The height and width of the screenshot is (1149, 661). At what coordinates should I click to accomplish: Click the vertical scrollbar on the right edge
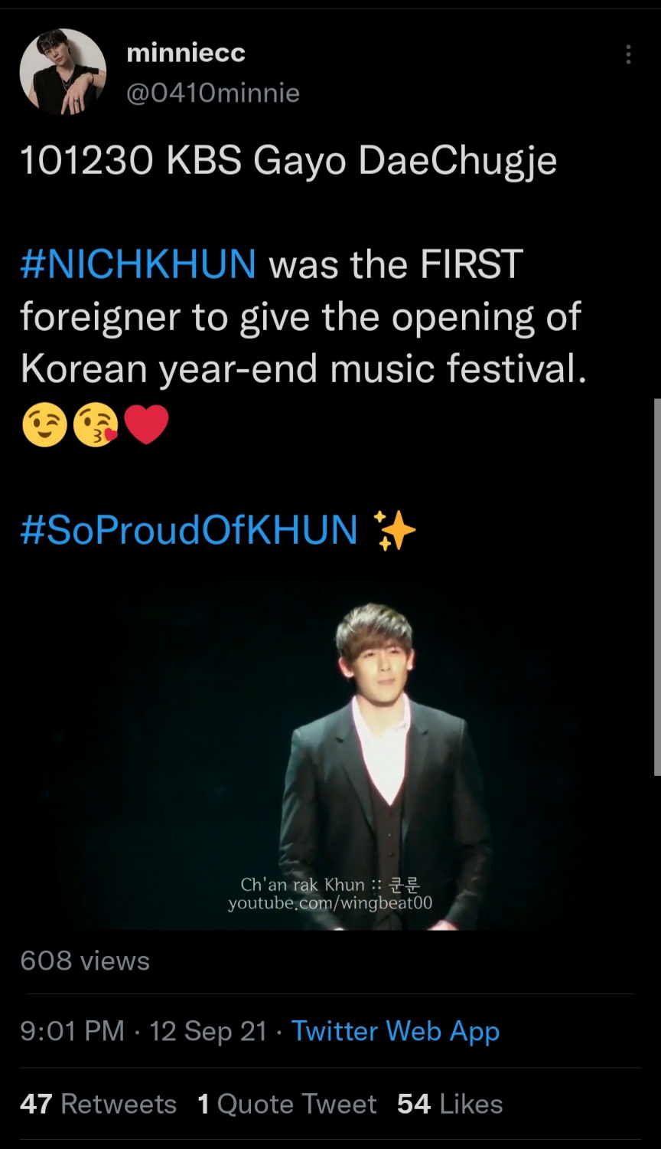click(656, 587)
